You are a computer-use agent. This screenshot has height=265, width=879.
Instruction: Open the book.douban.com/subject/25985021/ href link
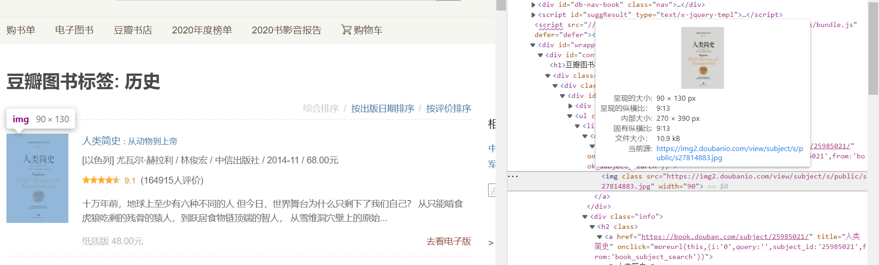pos(725,237)
